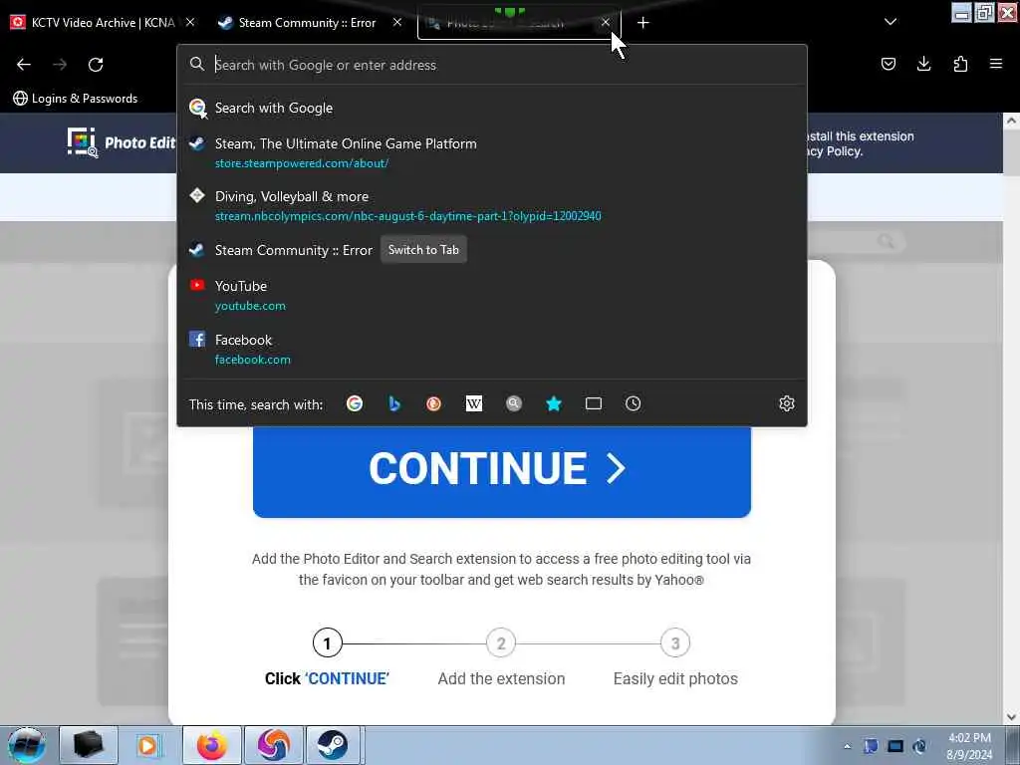Search open tabs with the tab icon
The image size is (1020, 765).
click(594, 404)
